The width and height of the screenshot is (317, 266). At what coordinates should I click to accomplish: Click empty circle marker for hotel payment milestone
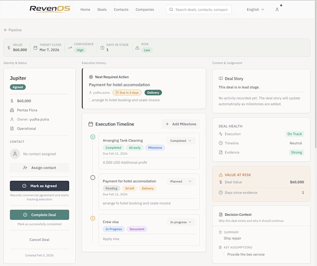[x=93, y=178]
